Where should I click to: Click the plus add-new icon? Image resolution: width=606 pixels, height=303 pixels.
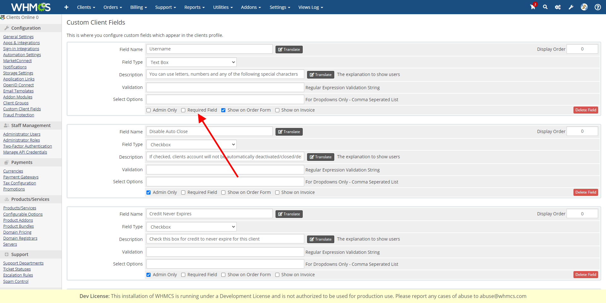tap(66, 7)
